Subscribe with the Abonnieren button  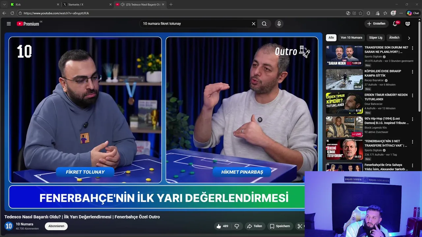coord(56,226)
